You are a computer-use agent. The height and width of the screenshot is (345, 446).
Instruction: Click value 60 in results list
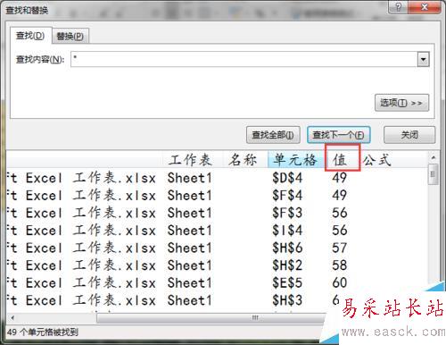click(x=340, y=282)
